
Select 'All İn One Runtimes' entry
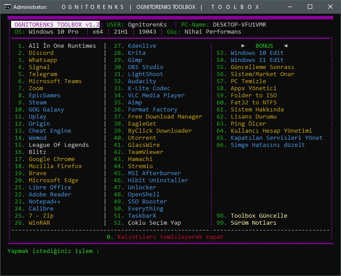[62, 46]
